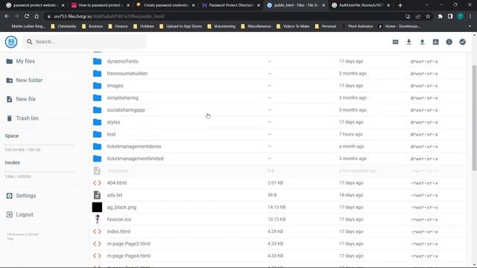Select the ticketmanagementlimited folder icon

tap(97, 159)
